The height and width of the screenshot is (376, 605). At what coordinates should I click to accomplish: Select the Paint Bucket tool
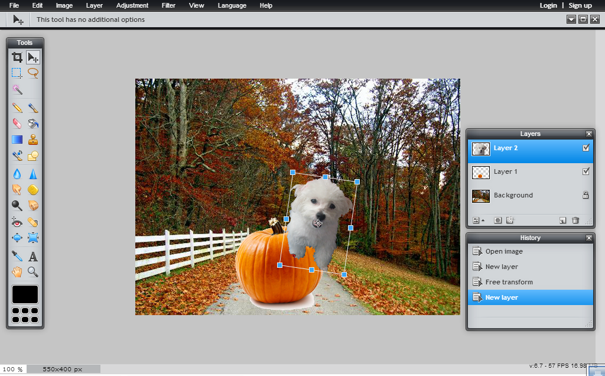33,124
